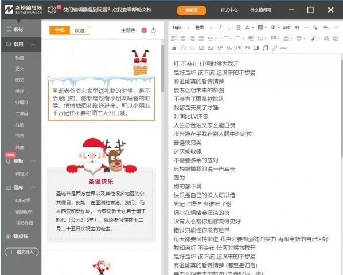Collapse the 常用 sidebar section
The height and width of the screenshot is (275, 343).
(x=33, y=44)
